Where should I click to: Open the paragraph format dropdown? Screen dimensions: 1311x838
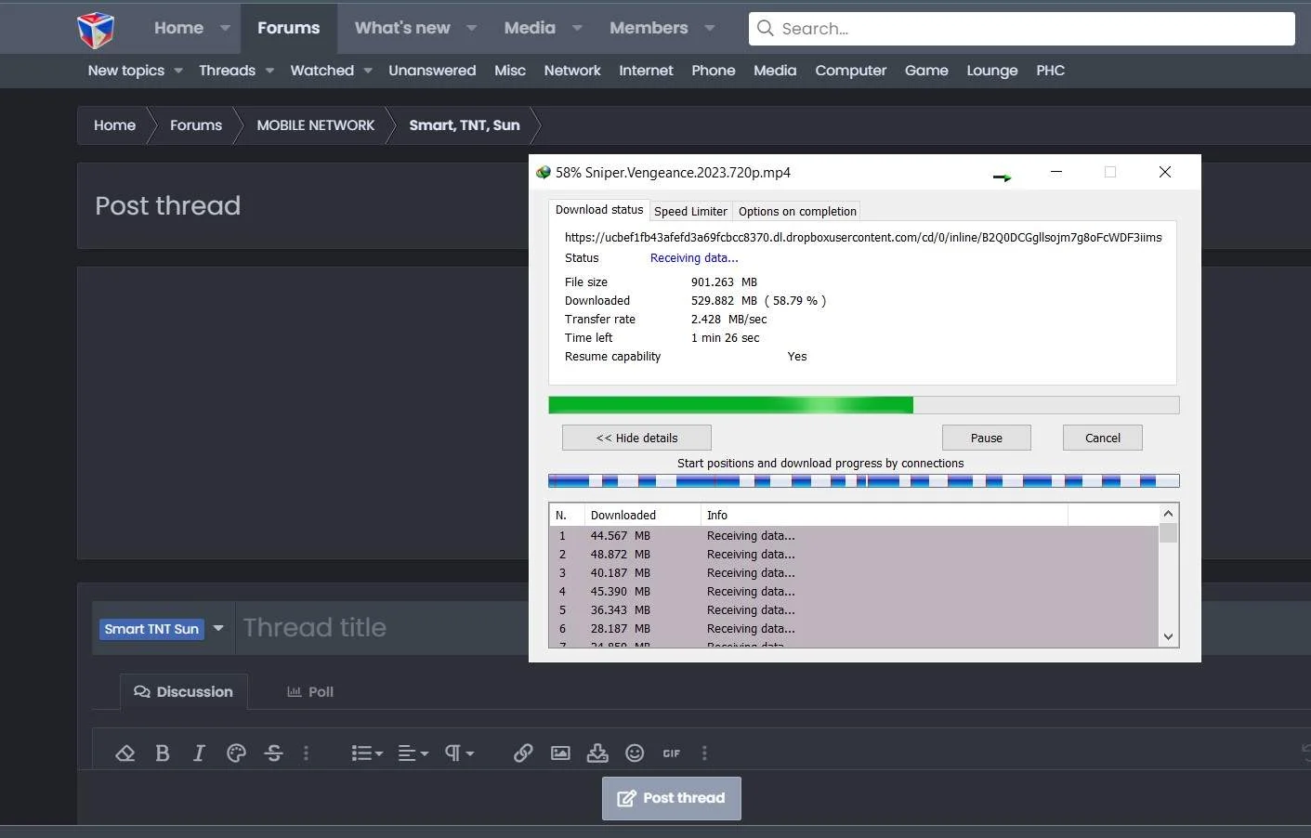tap(459, 753)
